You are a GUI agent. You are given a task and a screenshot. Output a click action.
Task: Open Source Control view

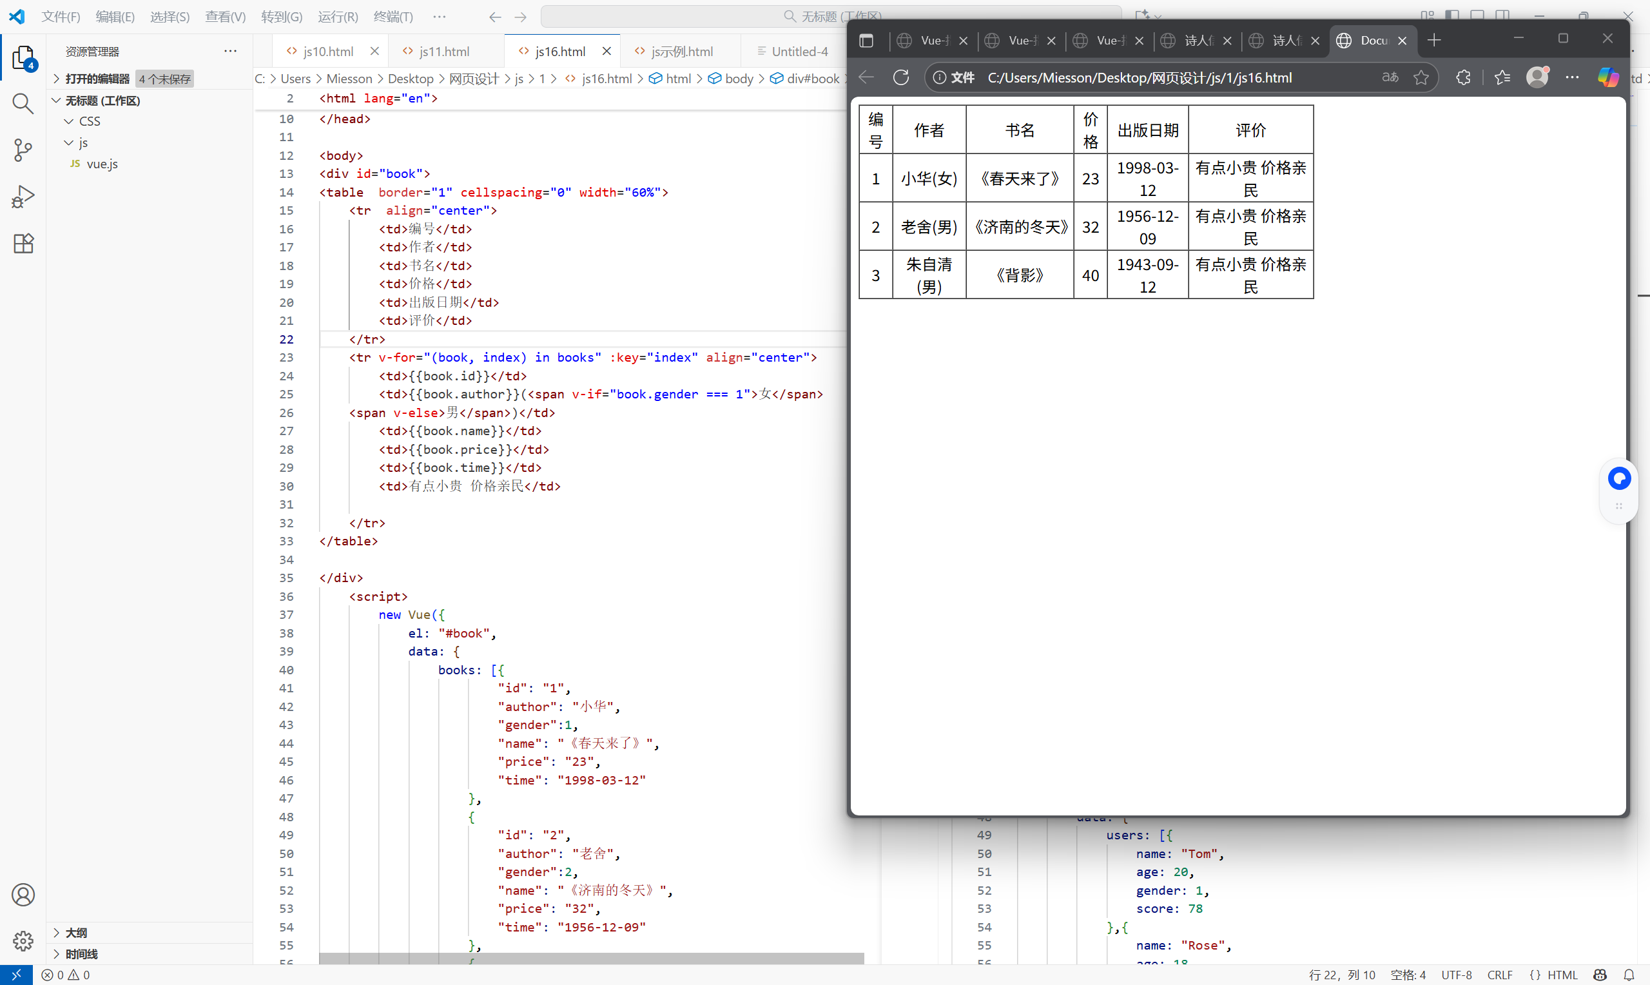[x=23, y=150]
